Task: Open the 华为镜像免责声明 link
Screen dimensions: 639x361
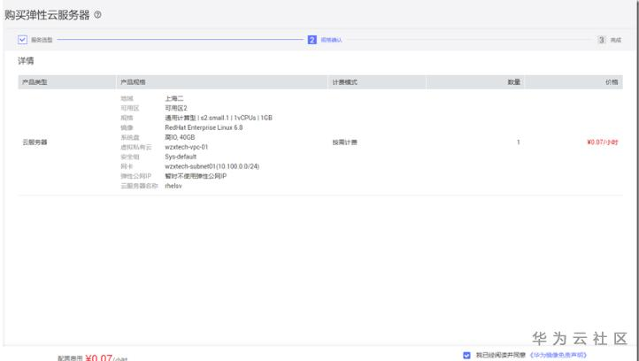Action: coord(558,356)
